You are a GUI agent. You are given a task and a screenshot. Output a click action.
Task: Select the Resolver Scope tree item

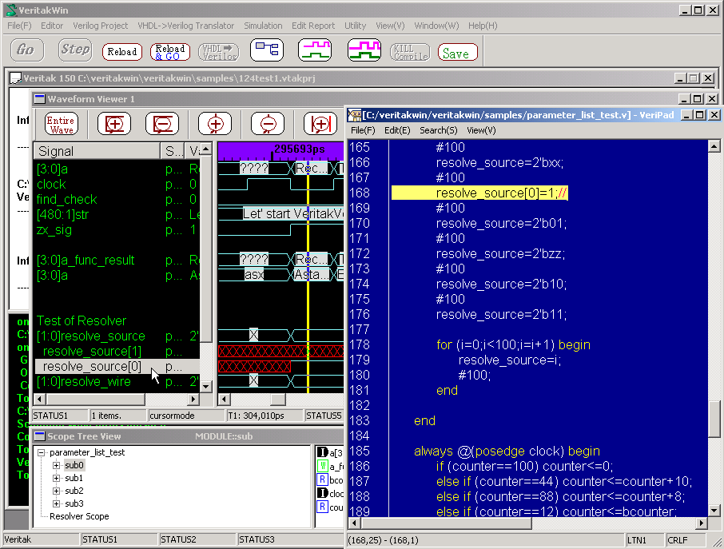tap(79, 516)
